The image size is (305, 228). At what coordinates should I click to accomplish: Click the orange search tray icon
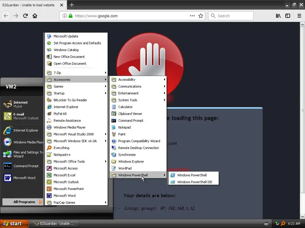tap(283, 224)
